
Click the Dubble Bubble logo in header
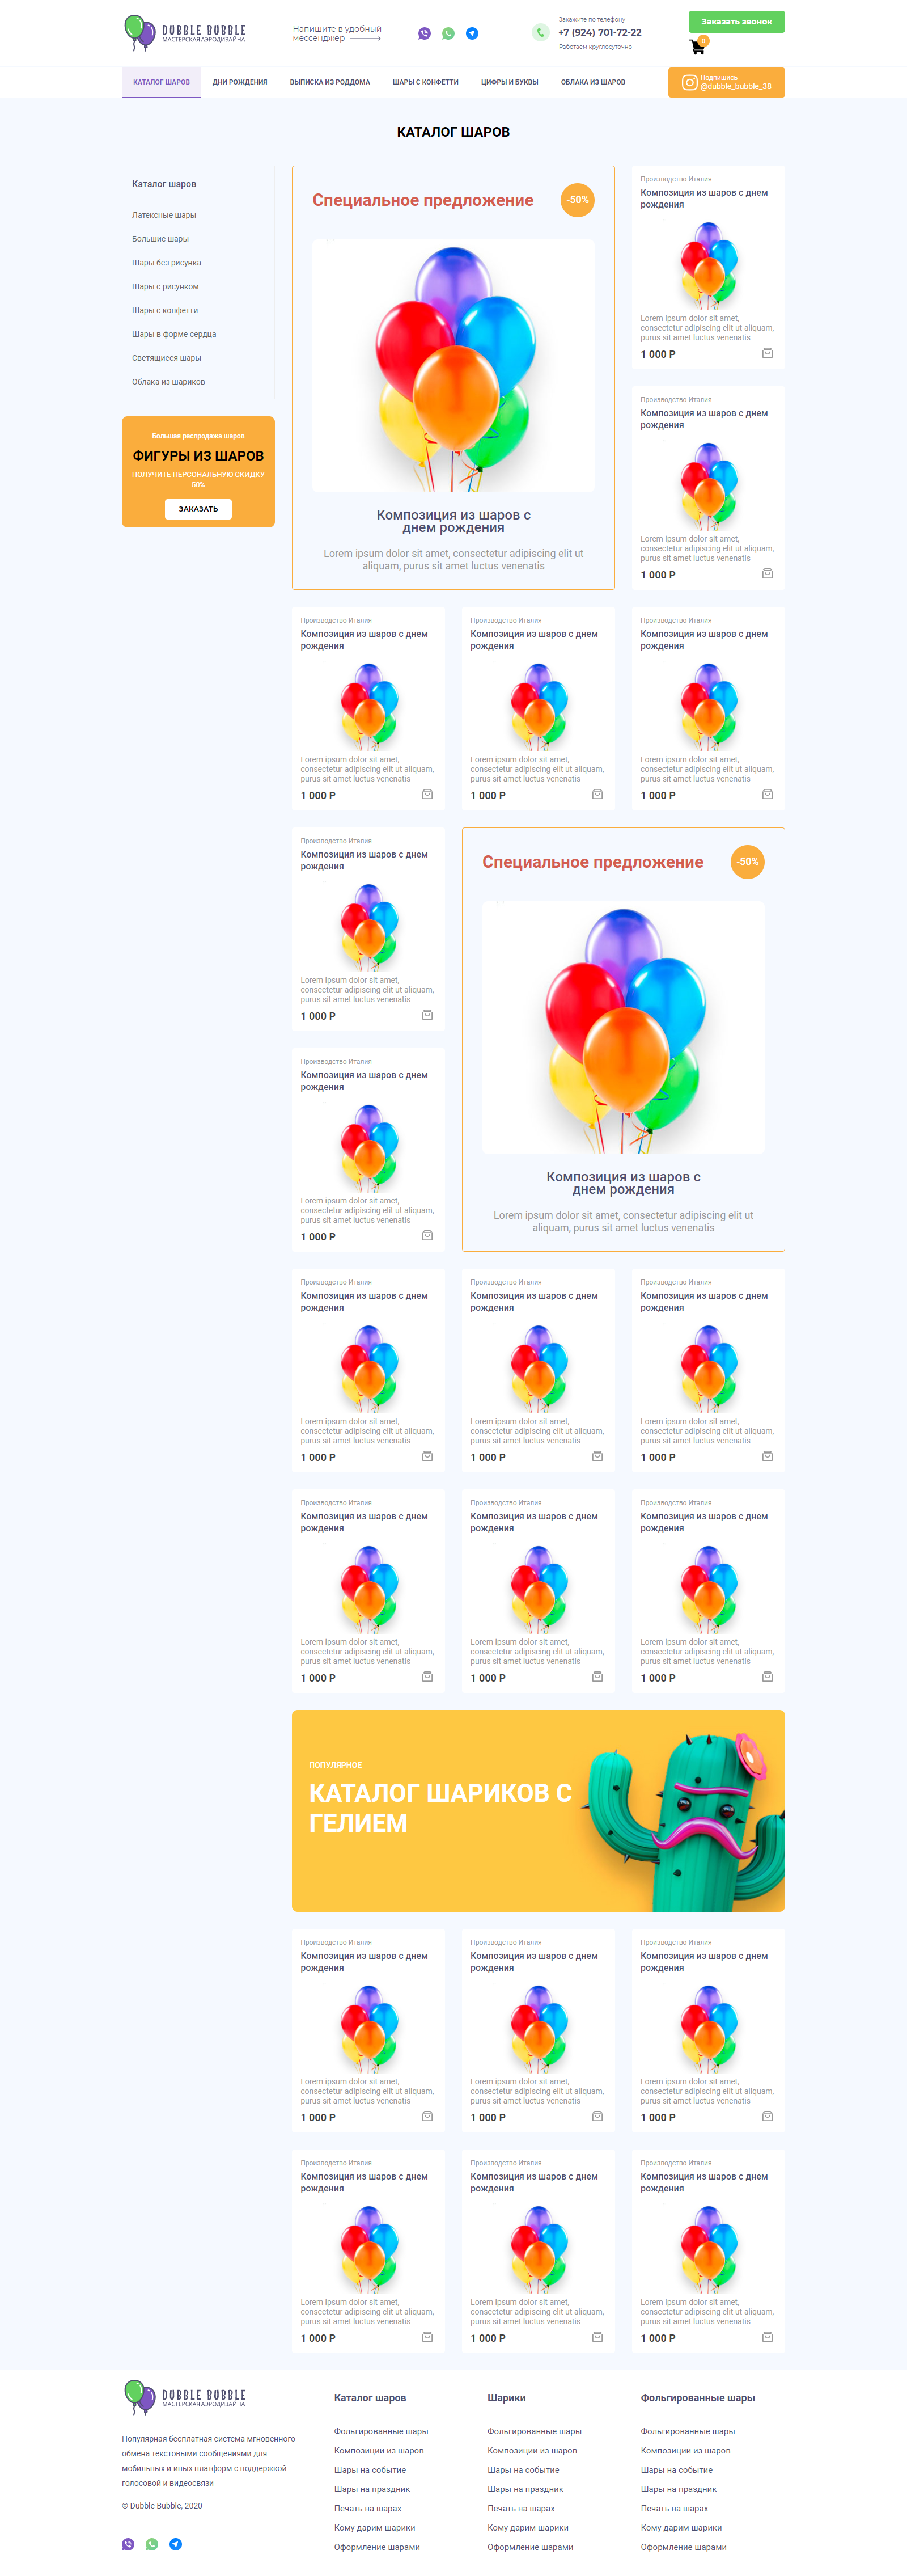pos(185,32)
